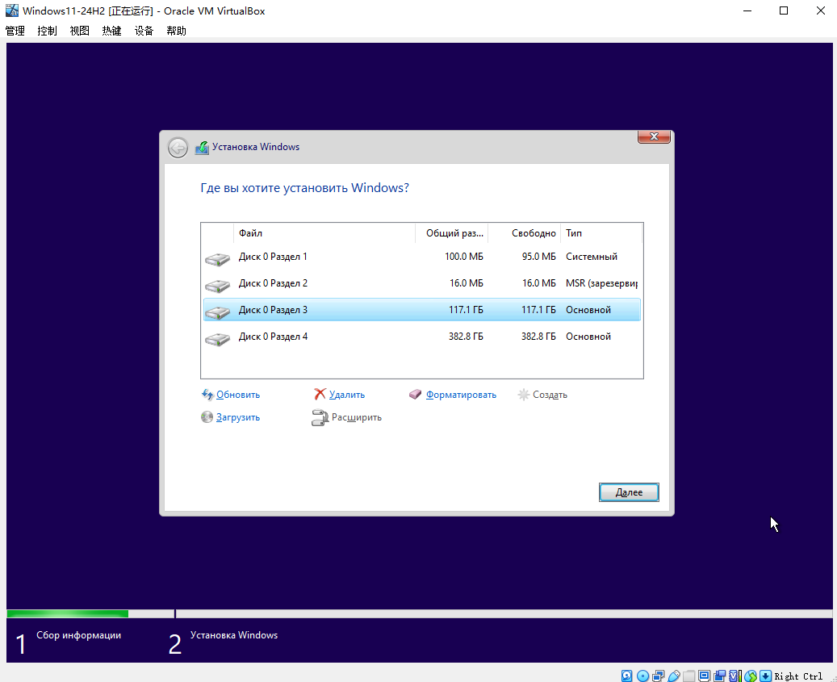The width and height of the screenshot is (837, 682).
Task: Click the 95.0 МБ free space cell
Action: pyautogui.click(x=538, y=257)
